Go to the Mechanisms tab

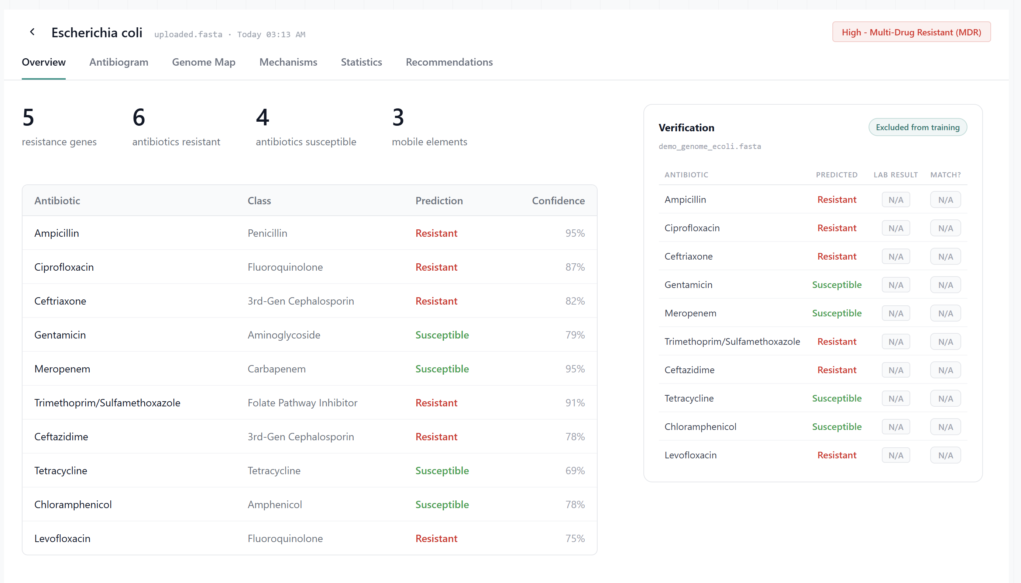(x=288, y=62)
